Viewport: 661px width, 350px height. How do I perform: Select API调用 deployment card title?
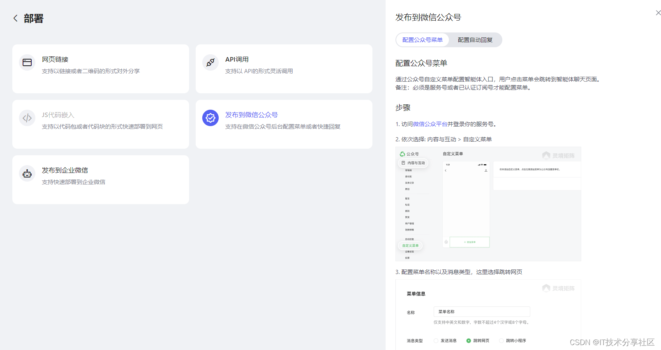point(237,60)
